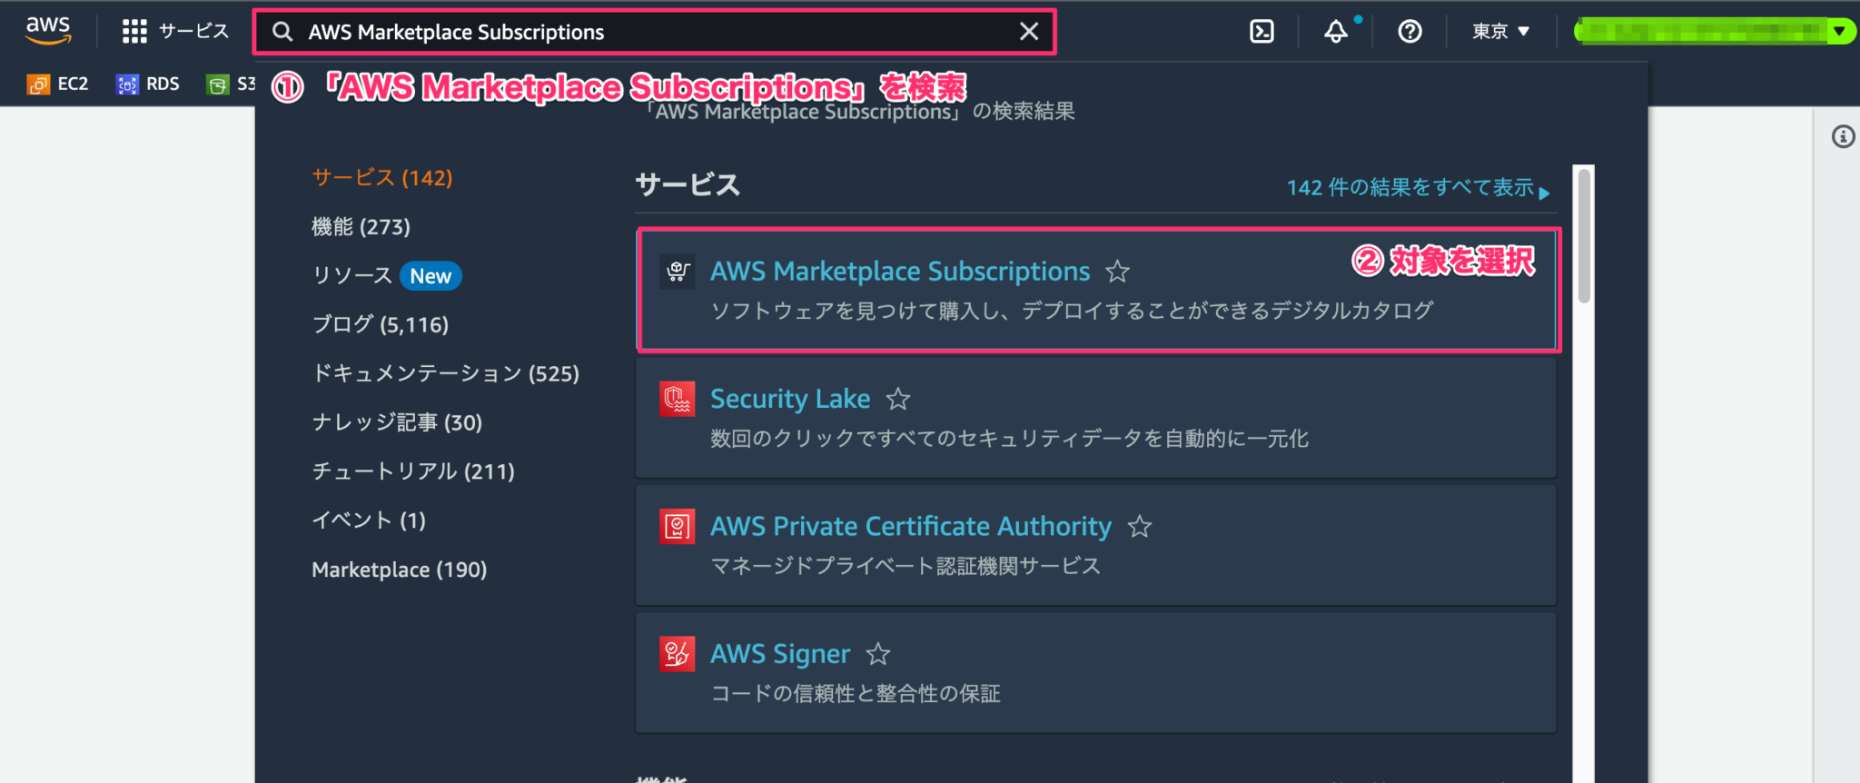Click the 142 件の結果をすべて表示 link

[1414, 187]
